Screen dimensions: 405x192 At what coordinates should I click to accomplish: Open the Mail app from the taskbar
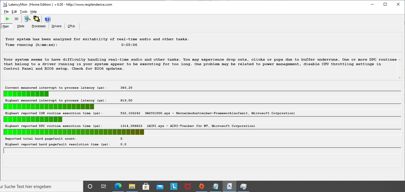click(160, 186)
